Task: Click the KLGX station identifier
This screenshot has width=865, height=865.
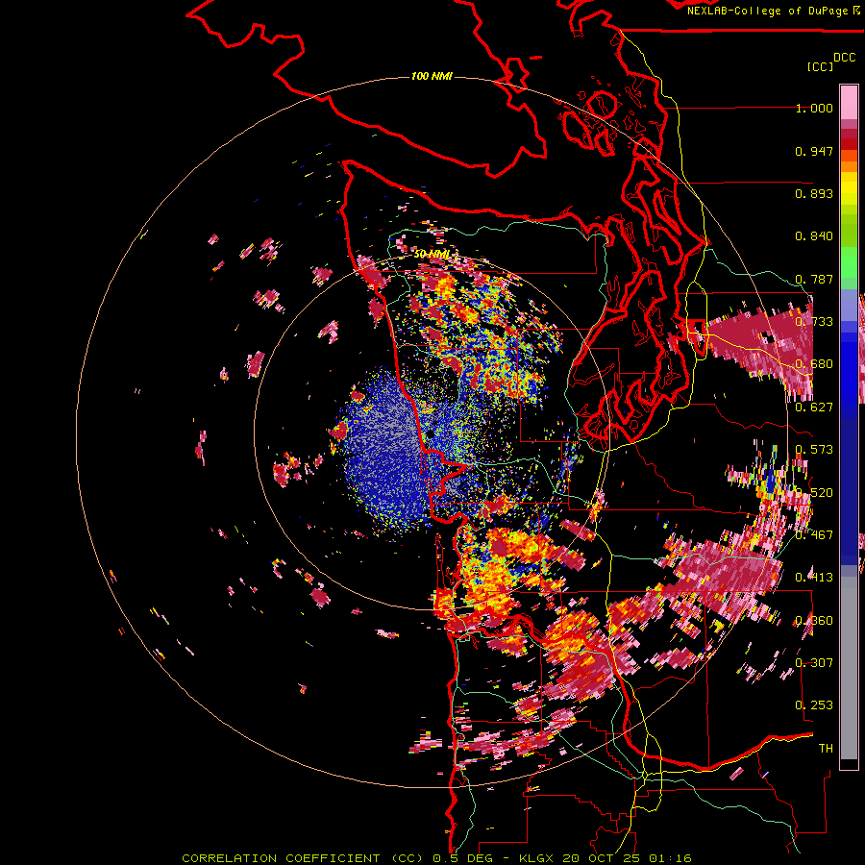Action: tap(535, 858)
